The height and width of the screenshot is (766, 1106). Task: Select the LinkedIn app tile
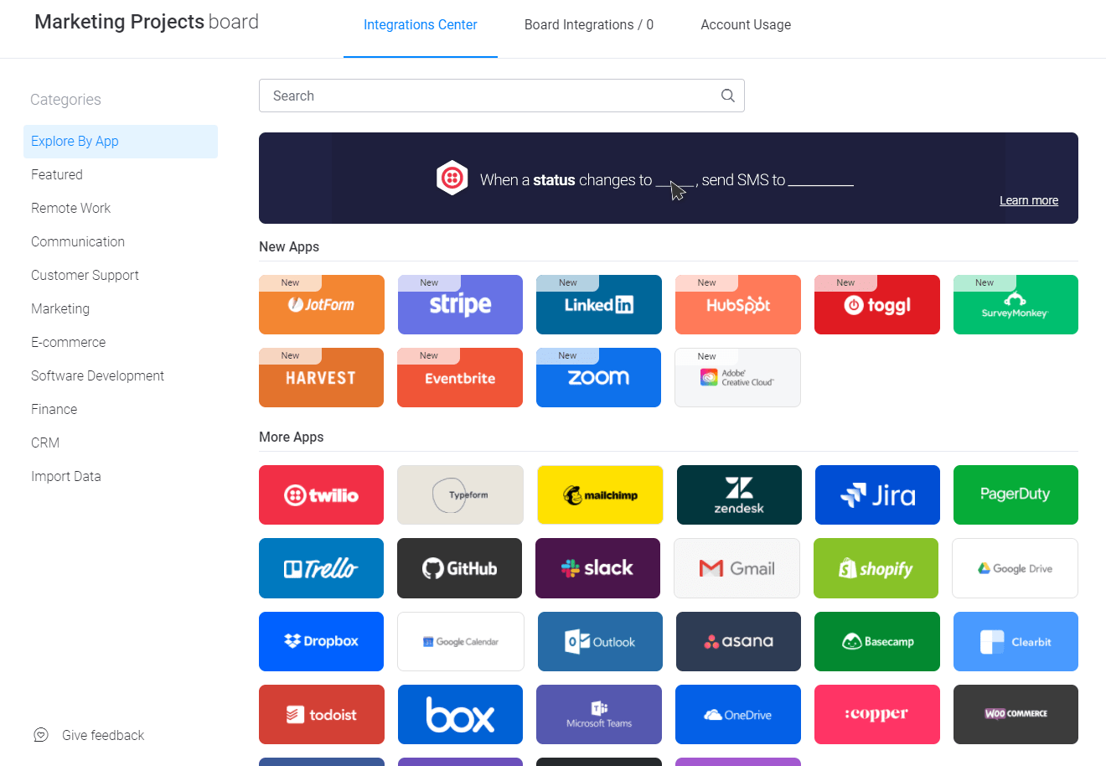coord(599,304)
